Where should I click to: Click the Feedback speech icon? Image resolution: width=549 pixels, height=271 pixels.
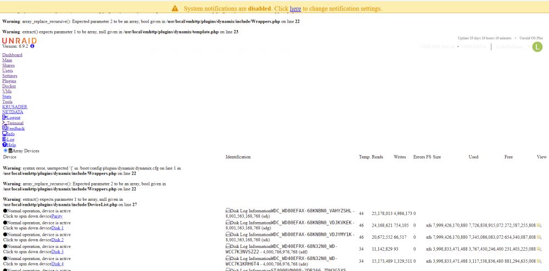tap(4, 128)
